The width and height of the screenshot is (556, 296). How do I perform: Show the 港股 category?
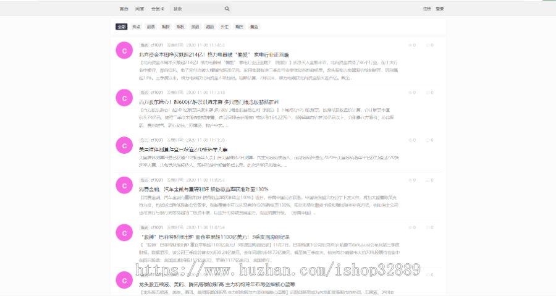coord(210,27)
